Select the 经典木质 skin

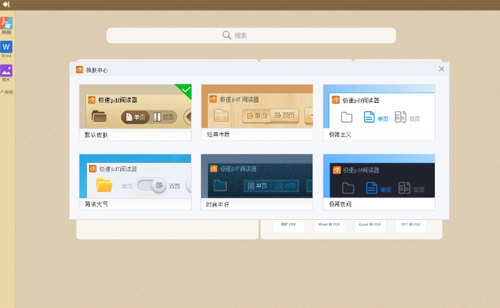tap(257, 113)
